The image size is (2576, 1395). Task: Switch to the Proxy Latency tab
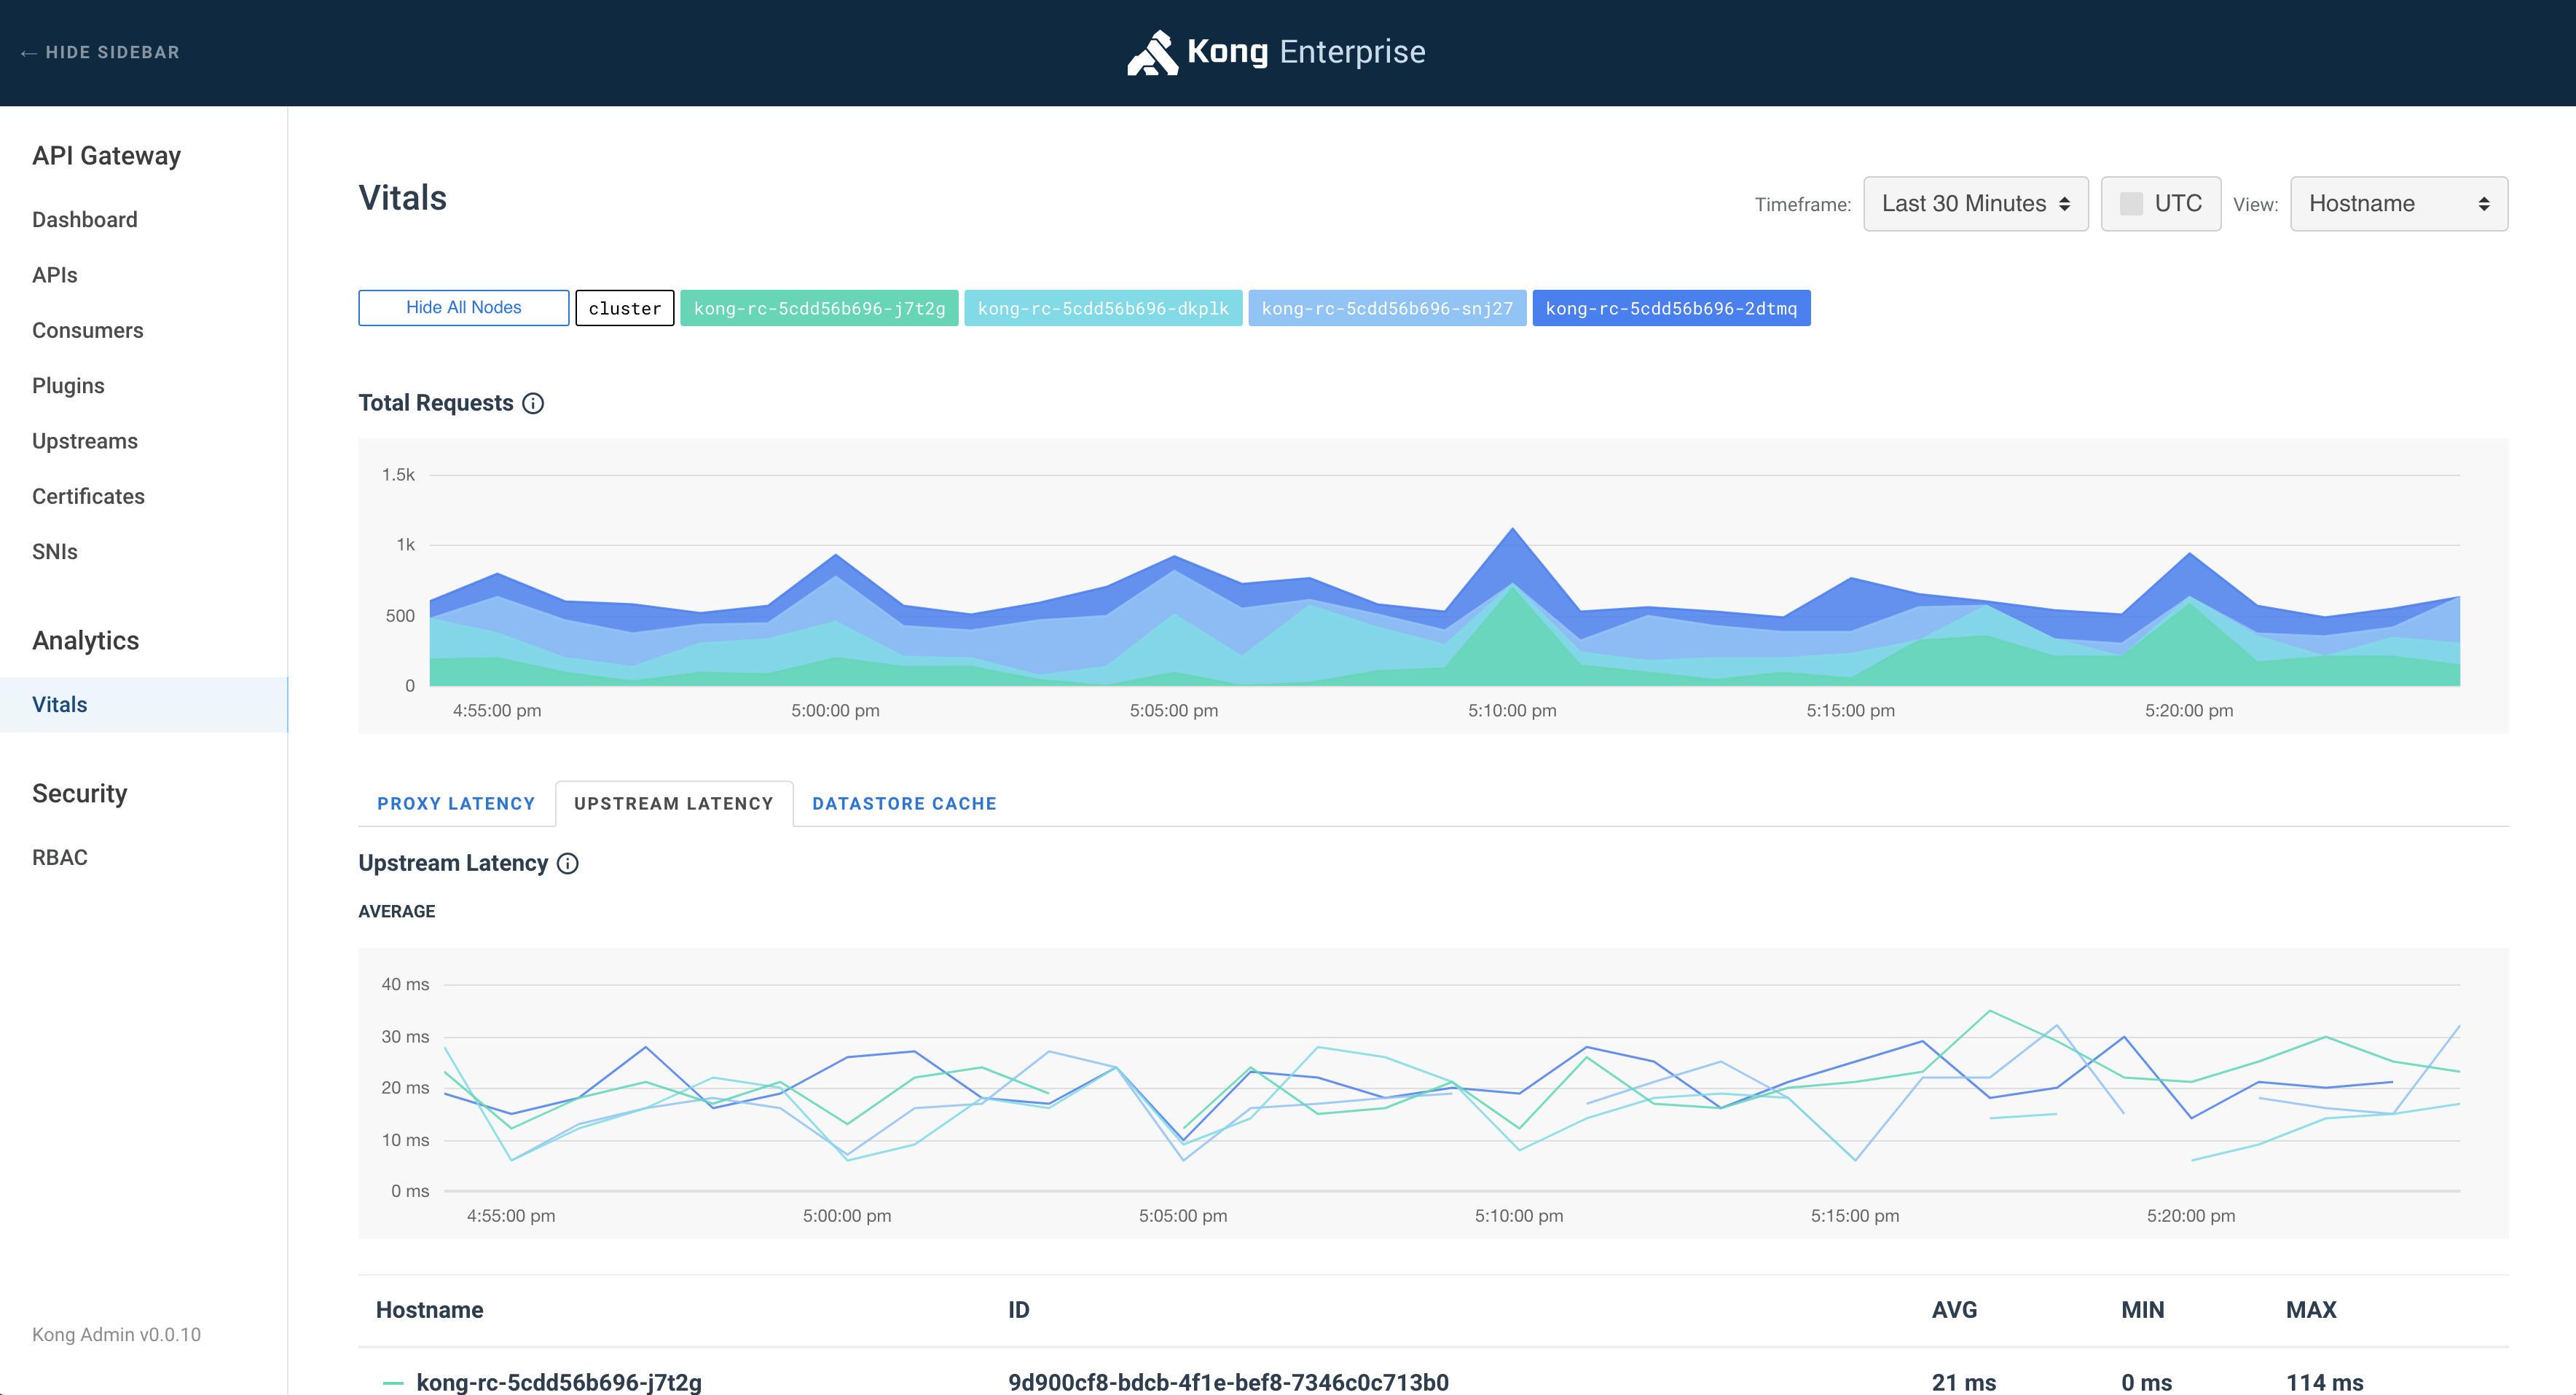(x=456, y=803)
